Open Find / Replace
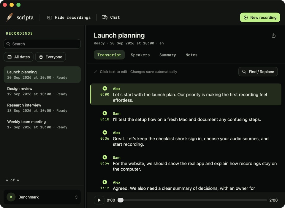285x208 pixels. coord(258,72)
